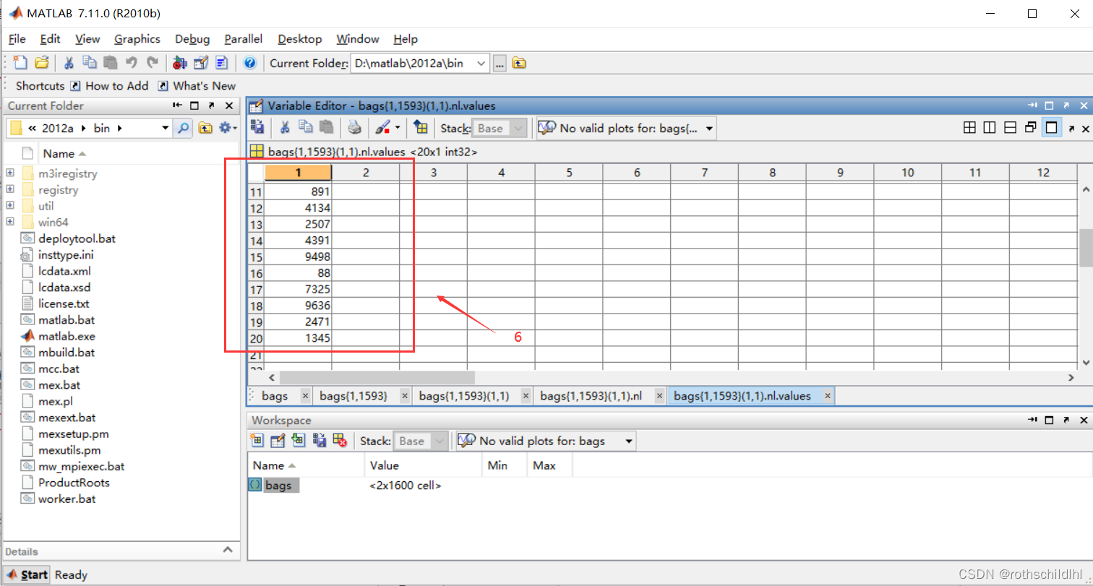Open the Variable Editor plot selector dropdown

710,129
